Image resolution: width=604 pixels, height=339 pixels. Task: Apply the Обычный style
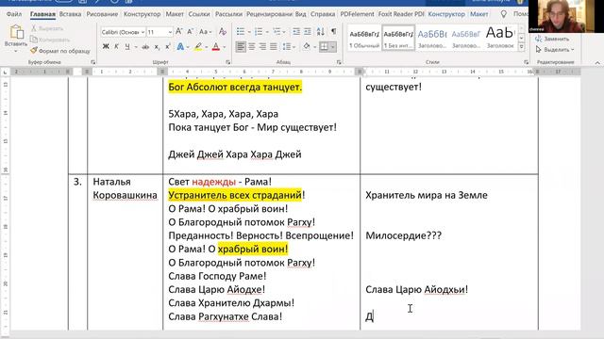(x=364, y=38)
